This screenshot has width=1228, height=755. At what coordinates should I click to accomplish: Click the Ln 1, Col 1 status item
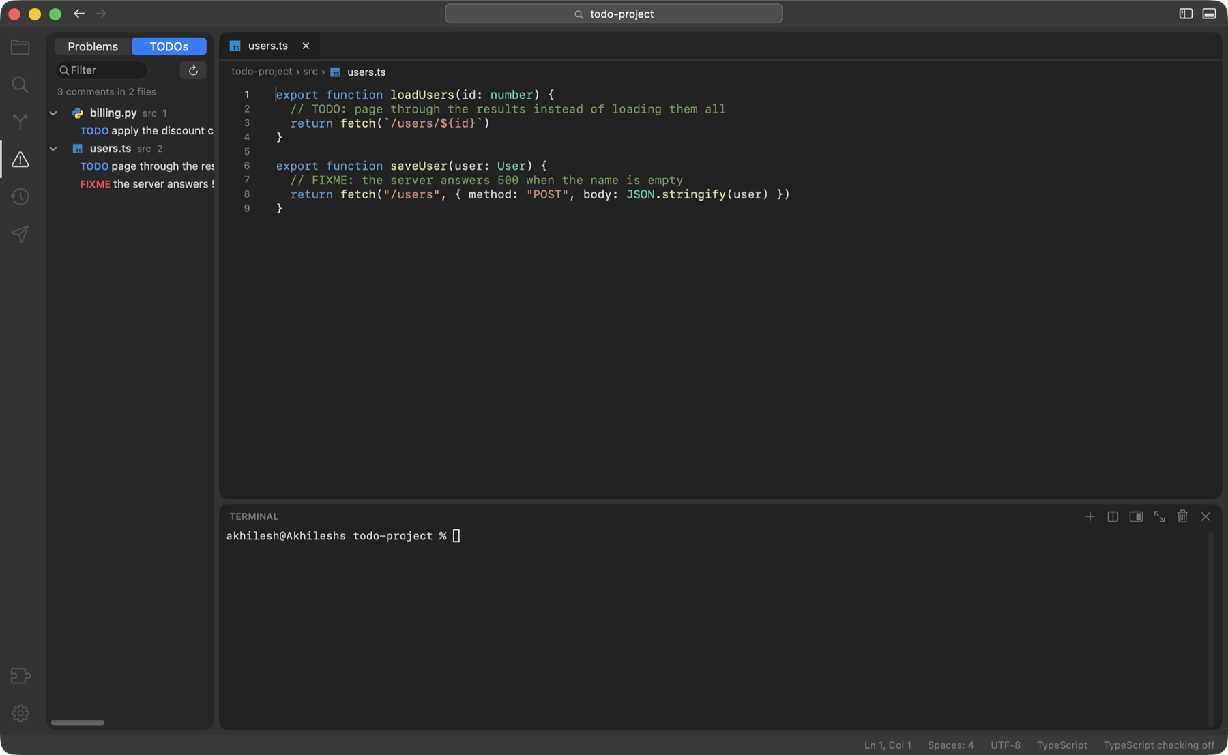888,745
